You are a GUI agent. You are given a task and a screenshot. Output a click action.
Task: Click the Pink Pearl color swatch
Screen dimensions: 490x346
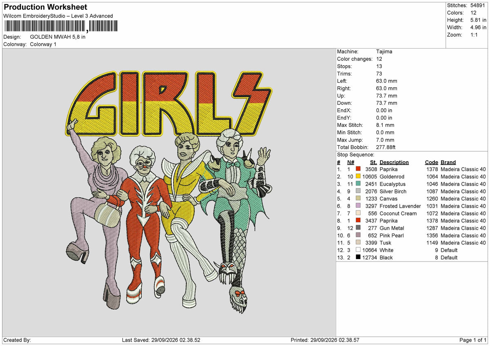click(x=358, y=235)
